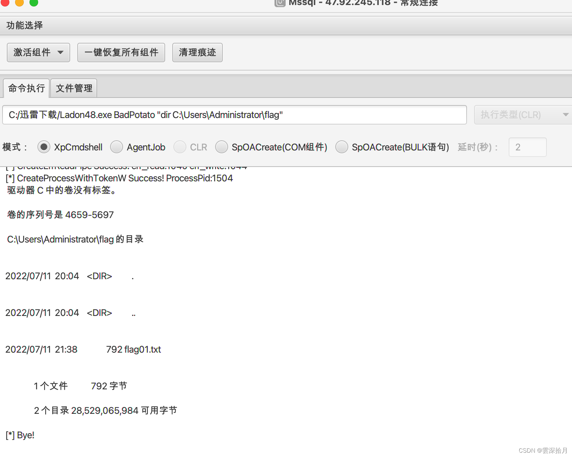Click the 驱动器 C 中的卷没有标签 line
This screenshot has height=457, width=572.
(x=62, y=190)
